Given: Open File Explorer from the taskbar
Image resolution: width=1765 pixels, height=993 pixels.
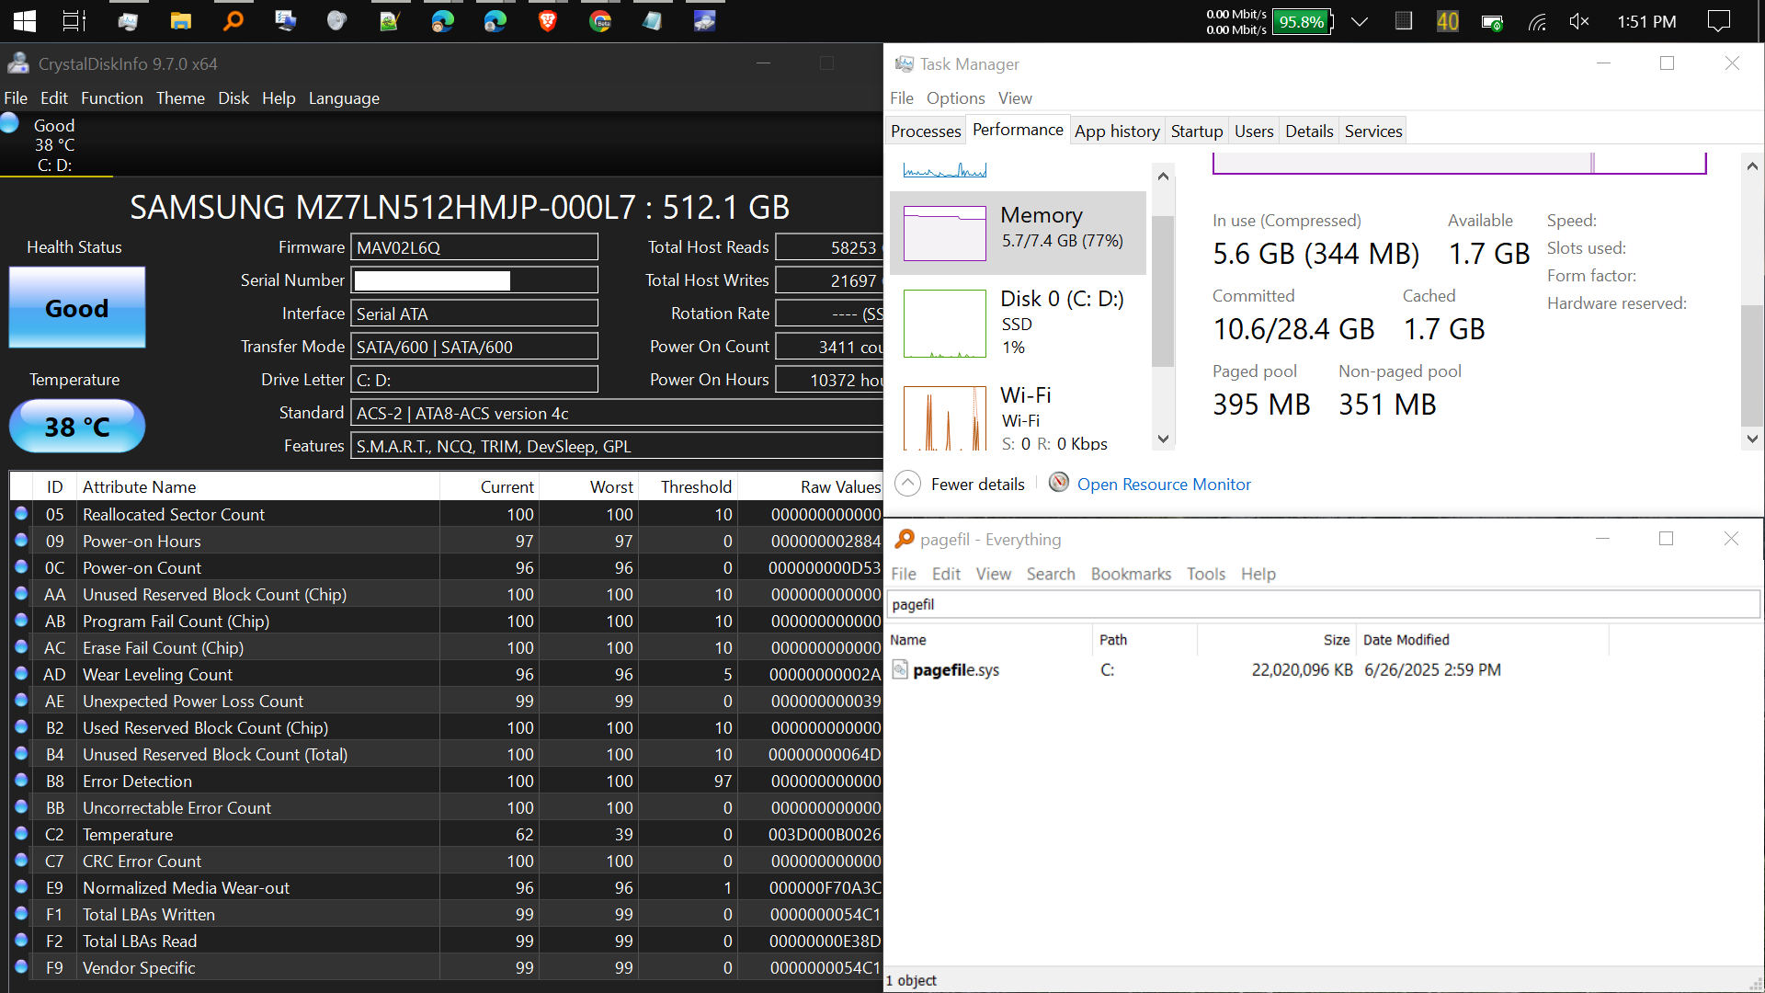Looking at the screenshot, I should pyautogui.click(x=181, y=21).
